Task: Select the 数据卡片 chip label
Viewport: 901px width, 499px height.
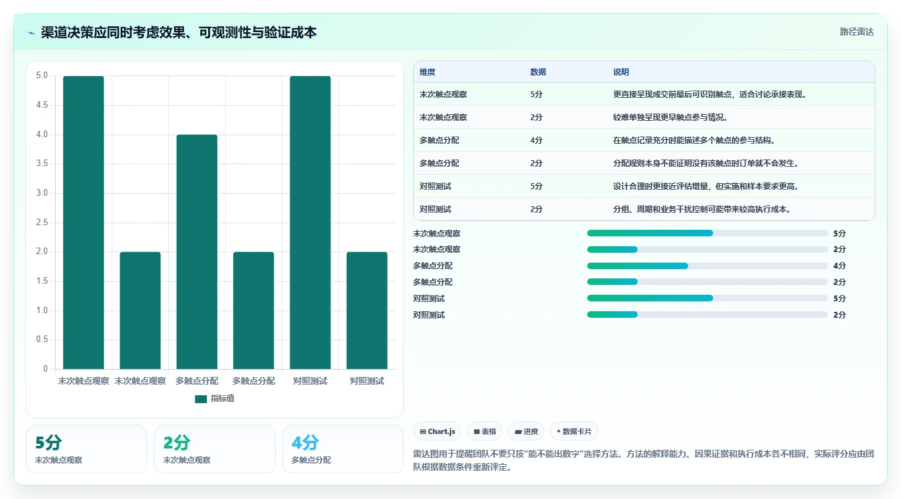Action: click(x=577, y=431)
